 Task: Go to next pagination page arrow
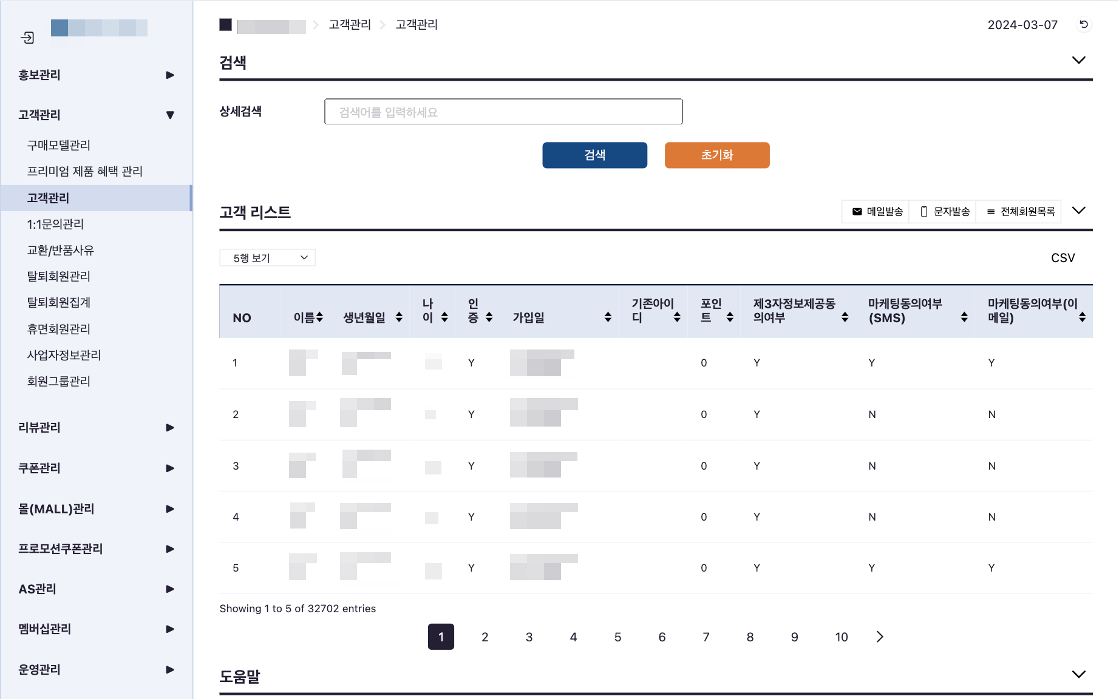tap(880, 637)
